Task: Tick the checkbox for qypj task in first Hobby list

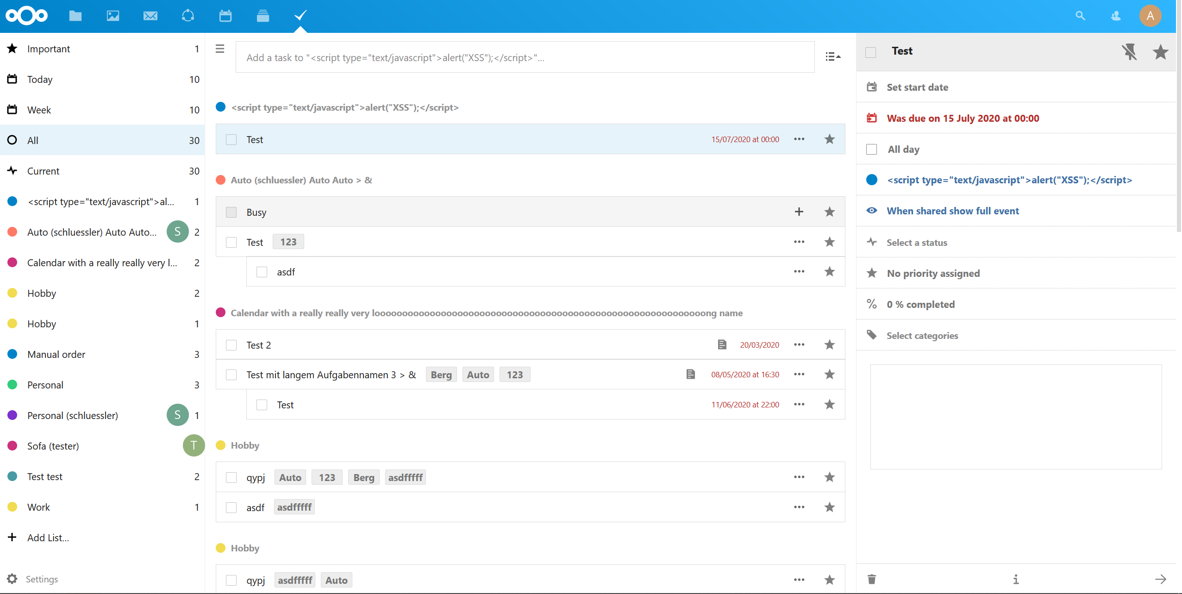Action: [231, 477]
